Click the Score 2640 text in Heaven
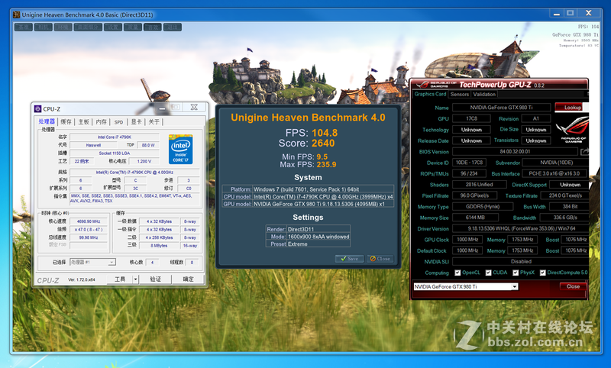The width and height of the screenshot is (611, 368). pos(307,144)
